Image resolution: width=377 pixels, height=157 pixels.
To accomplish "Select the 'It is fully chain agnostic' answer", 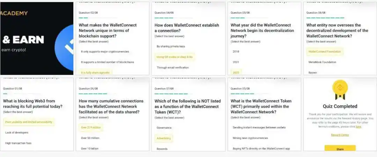I will pyautogui.click(x=95, y=72).
